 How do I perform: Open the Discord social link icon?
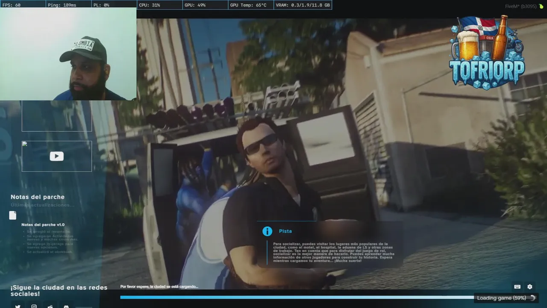coord(66,306)
